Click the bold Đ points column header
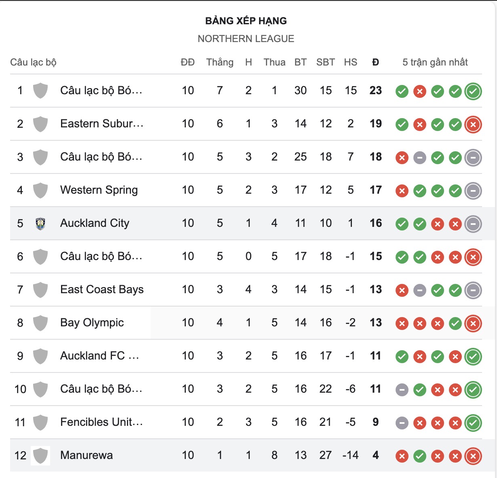 (x=376, y=62)
